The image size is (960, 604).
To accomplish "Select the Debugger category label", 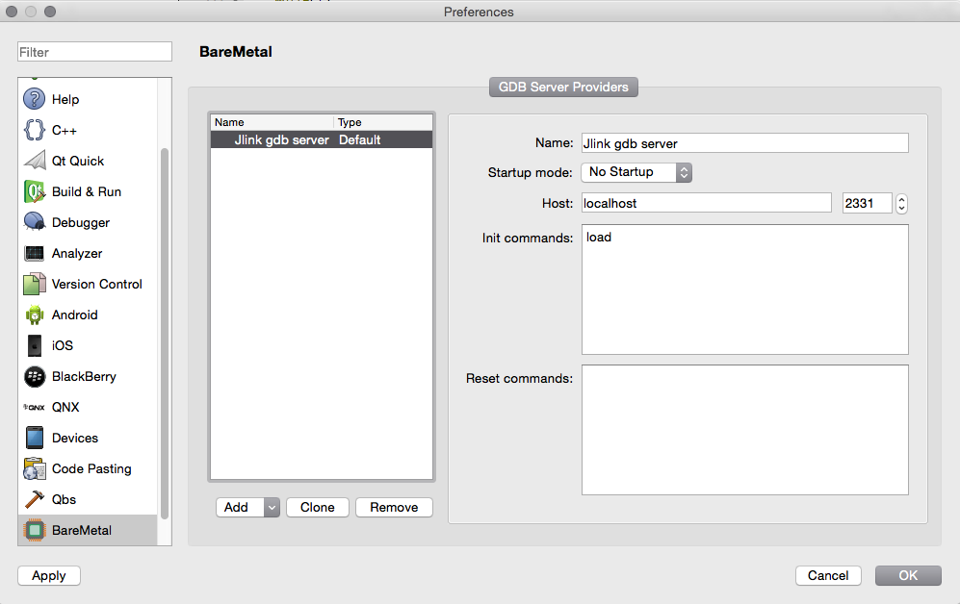I will point(81,222).
